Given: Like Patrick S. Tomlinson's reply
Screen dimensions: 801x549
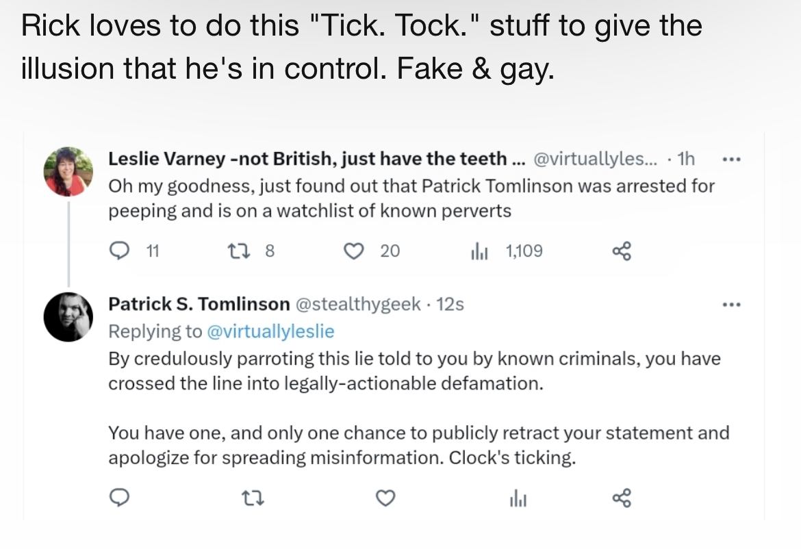Looking at the screenshot, I should click(x=385, y=498).
